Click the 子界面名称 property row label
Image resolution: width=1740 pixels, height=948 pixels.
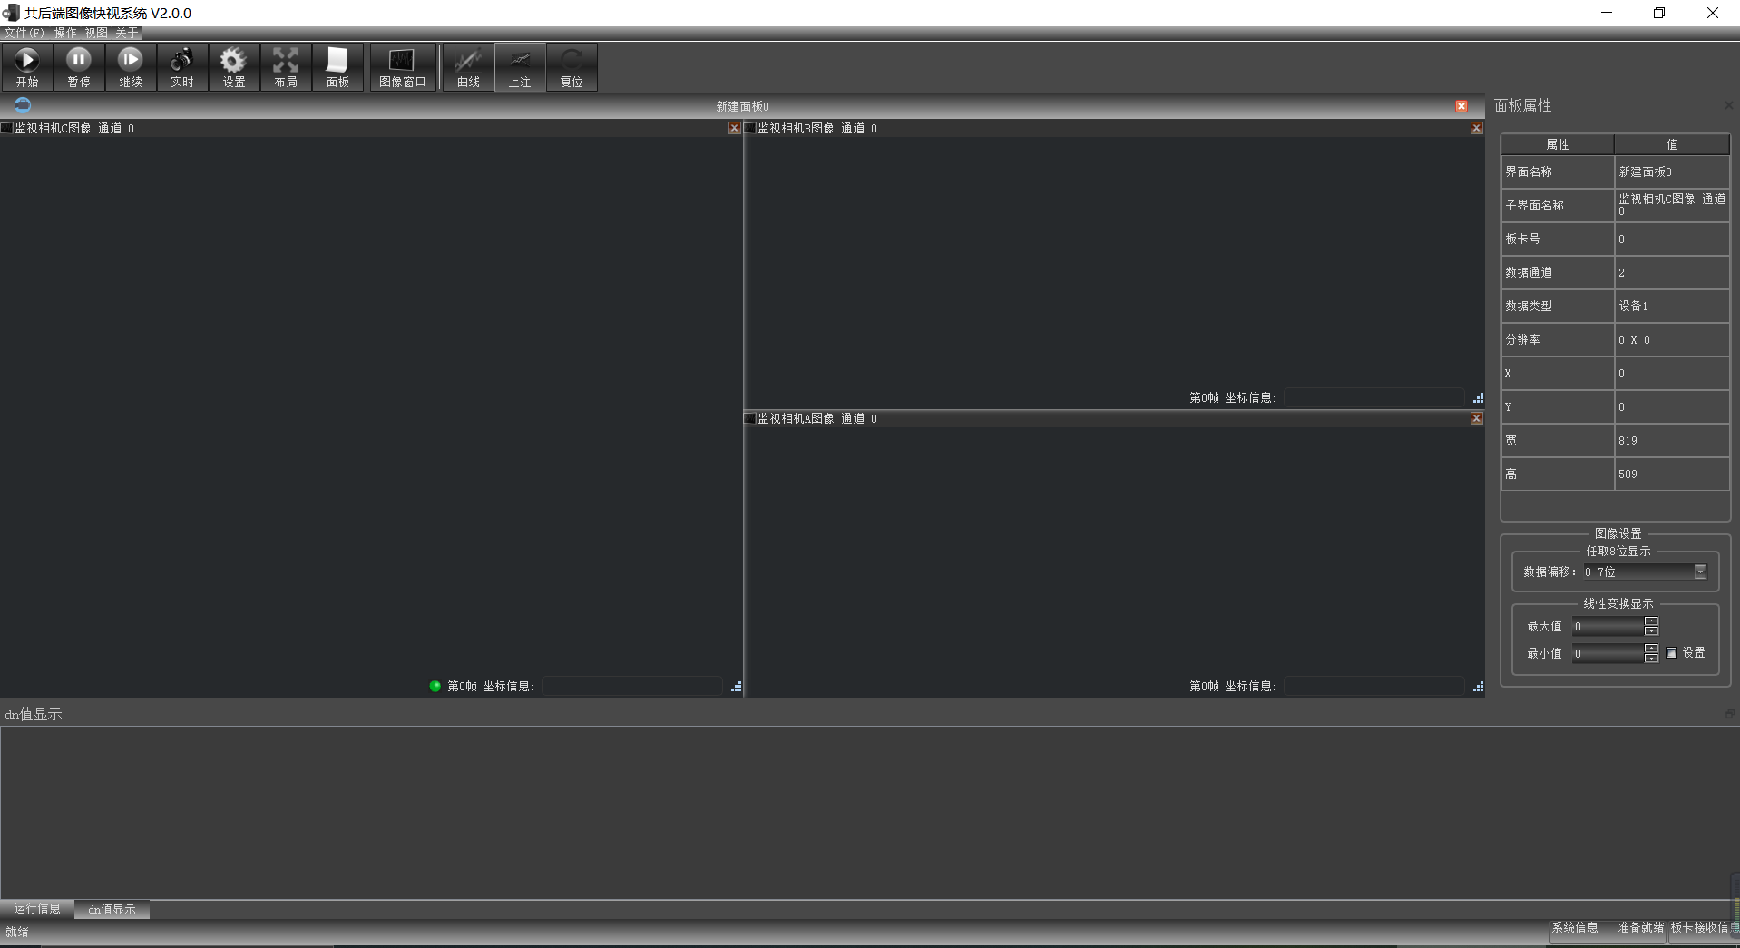pos(1558,205)
